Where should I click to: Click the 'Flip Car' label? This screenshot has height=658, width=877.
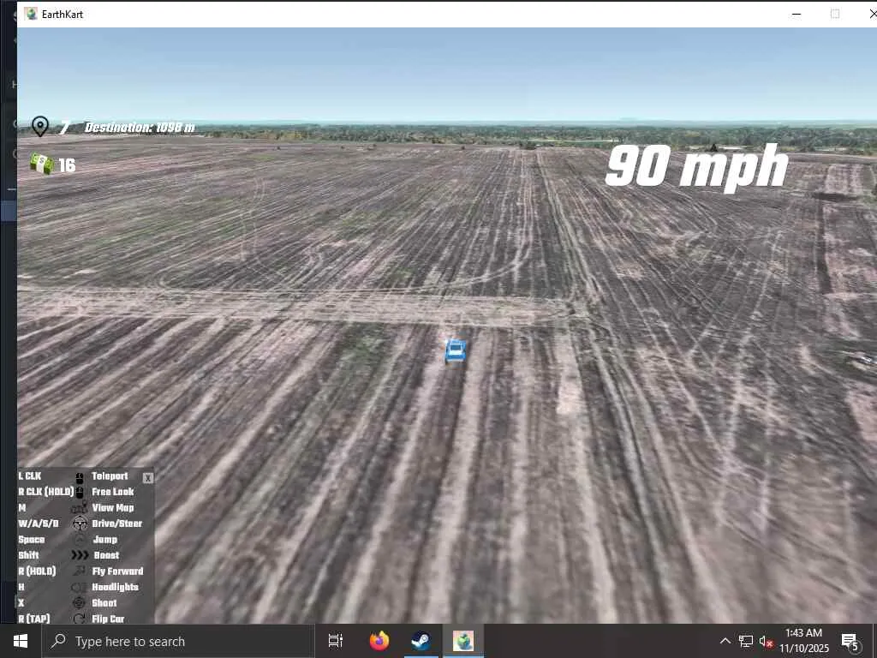point(108,619)
